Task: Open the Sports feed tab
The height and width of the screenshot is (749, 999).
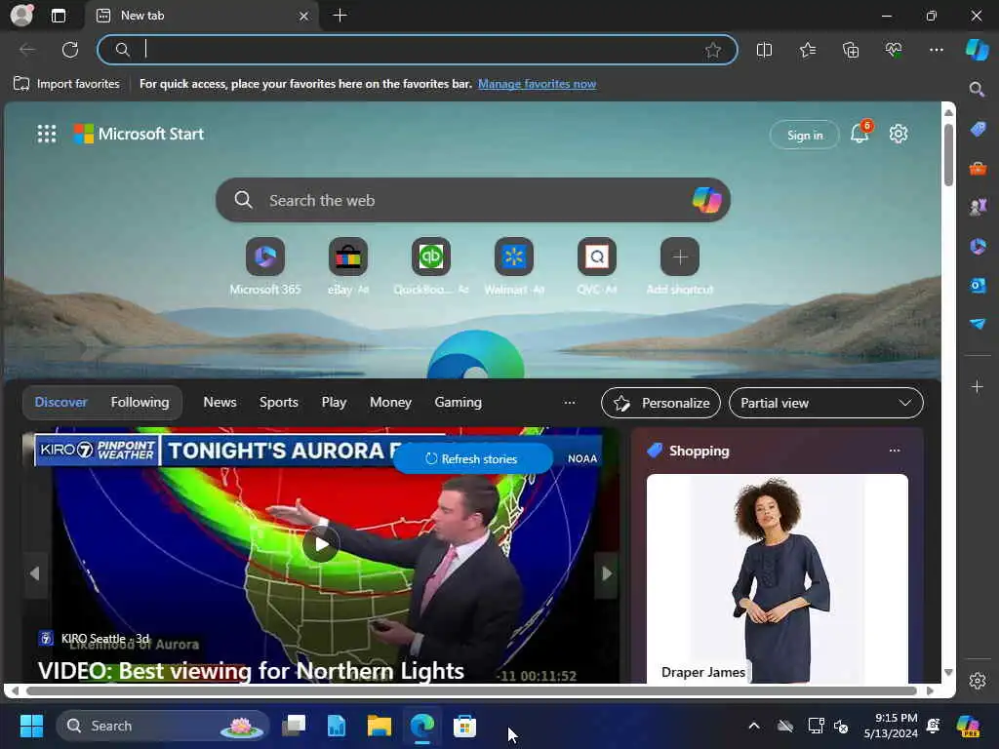Action: click(278, 403)
